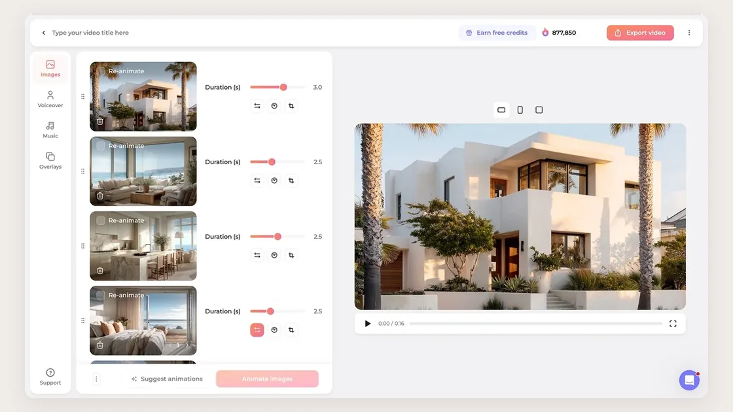Select square aspect ratio
The width and height of the screenshot is (733, 412).
coord(539,111)
